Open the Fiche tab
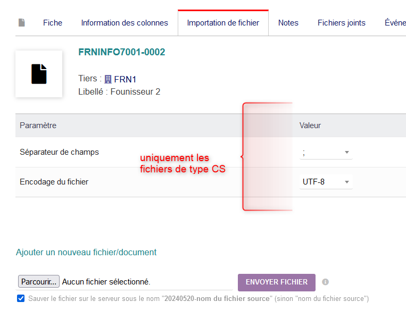This screenshot has width=406, height=310. point(53,23)
